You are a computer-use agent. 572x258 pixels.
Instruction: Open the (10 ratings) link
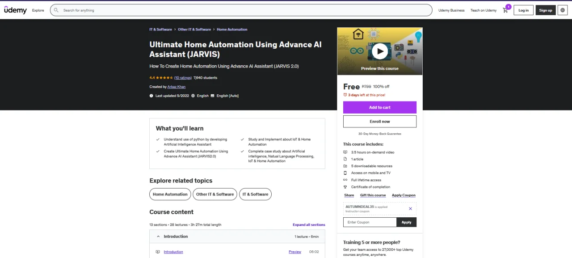click(x=183, y=78)
